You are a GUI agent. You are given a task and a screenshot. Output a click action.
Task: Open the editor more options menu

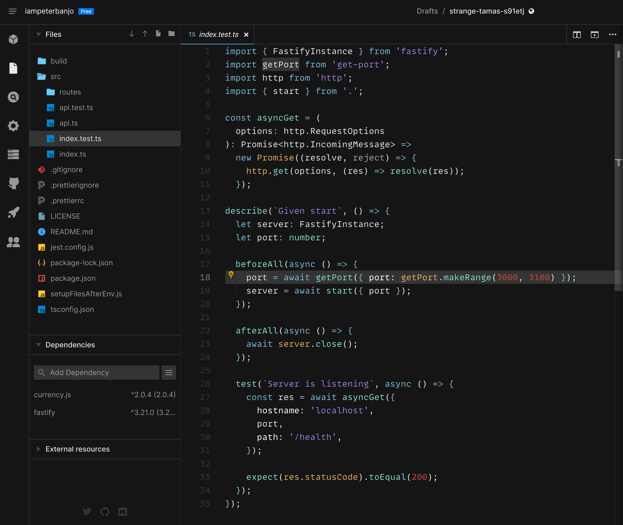point(612,35)
